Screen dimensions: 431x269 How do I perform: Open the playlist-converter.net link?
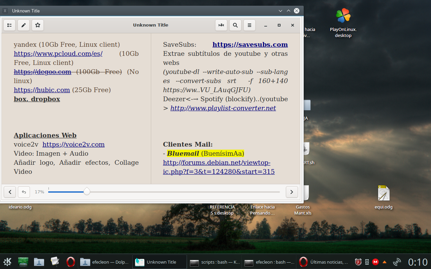click(x=223, y=108)
